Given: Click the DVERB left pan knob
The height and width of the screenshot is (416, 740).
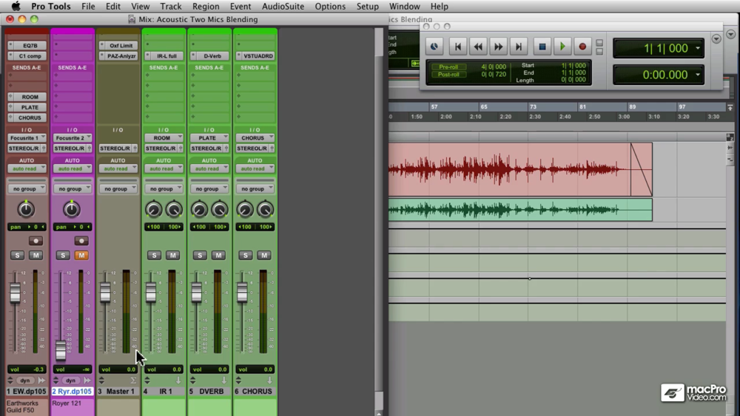Looking at the screenshot, I should click(199, 210).
